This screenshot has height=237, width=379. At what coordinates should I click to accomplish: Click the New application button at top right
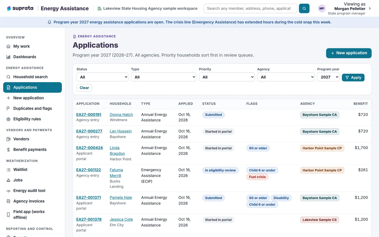[349, 53]
